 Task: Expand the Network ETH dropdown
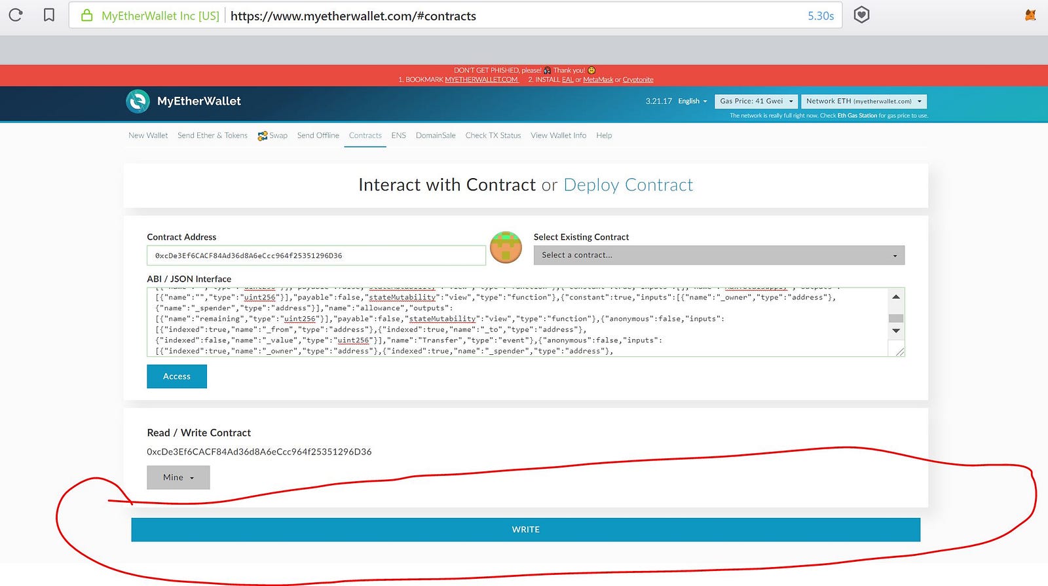pos(864,101)
